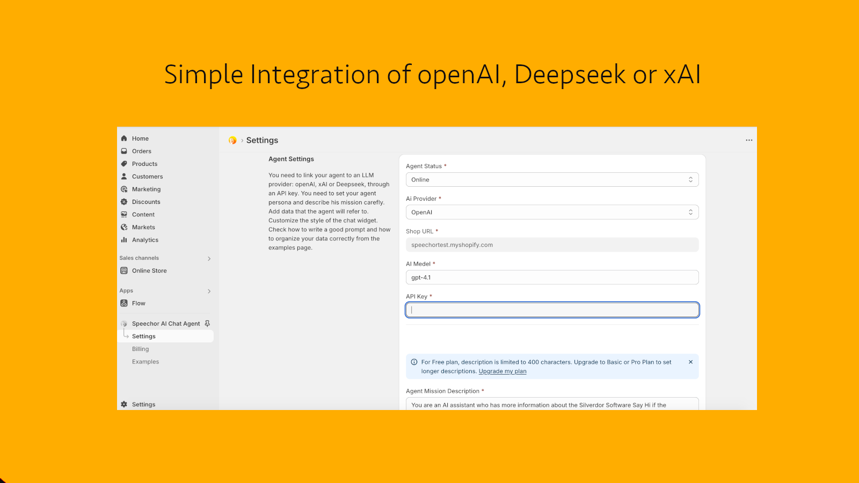Click the Speechor AI Chat Agent icon

point(124,324)
